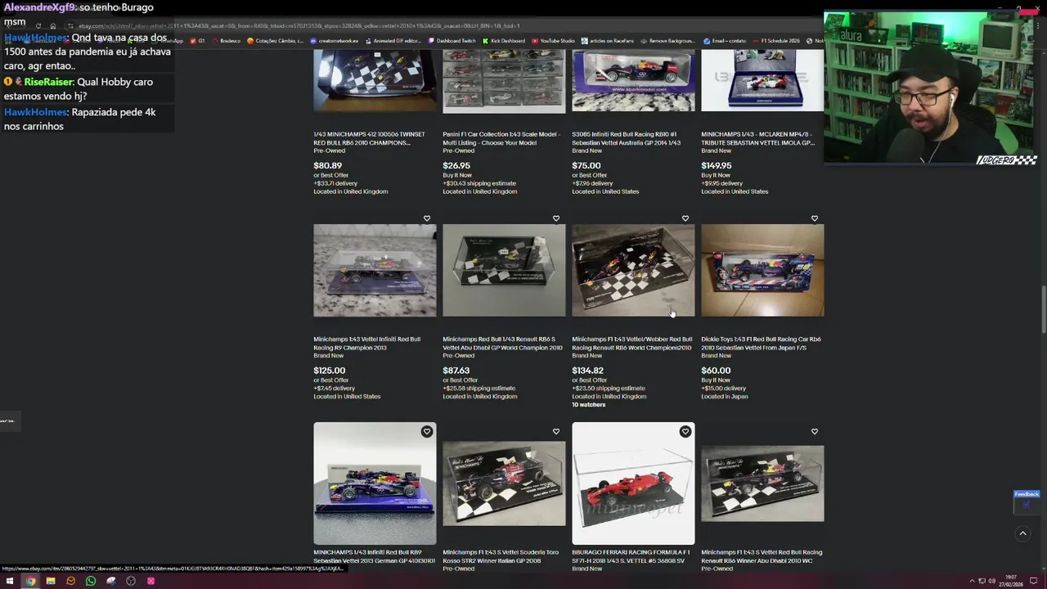
Task: Open the G1 bookmark
Action: point(197,40)
